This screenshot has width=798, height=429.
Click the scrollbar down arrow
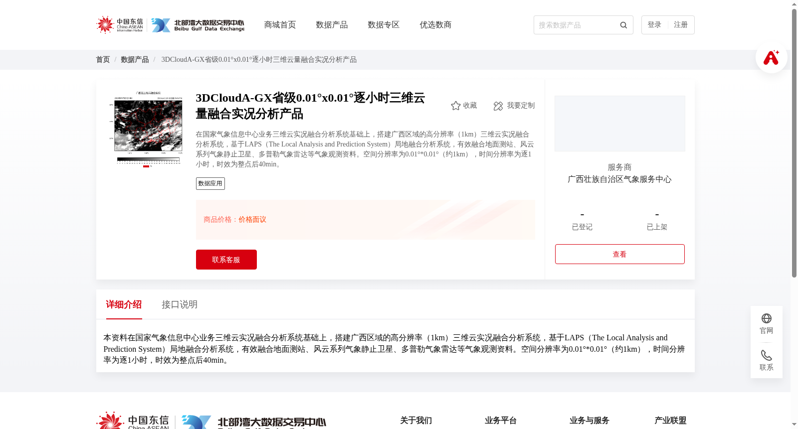click(794, 425)
